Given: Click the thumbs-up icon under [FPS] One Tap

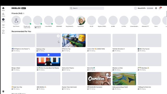Looking at the screenshot, I should pos(63,51).
